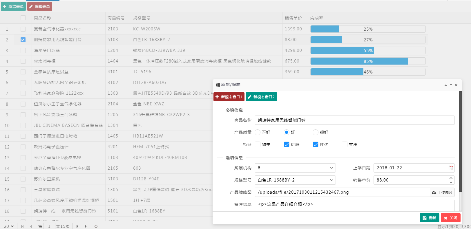This screenshot has width=471, height=229.
Task: Click the 苏泊尔豆浆机 row name
Action: [47, 179]
